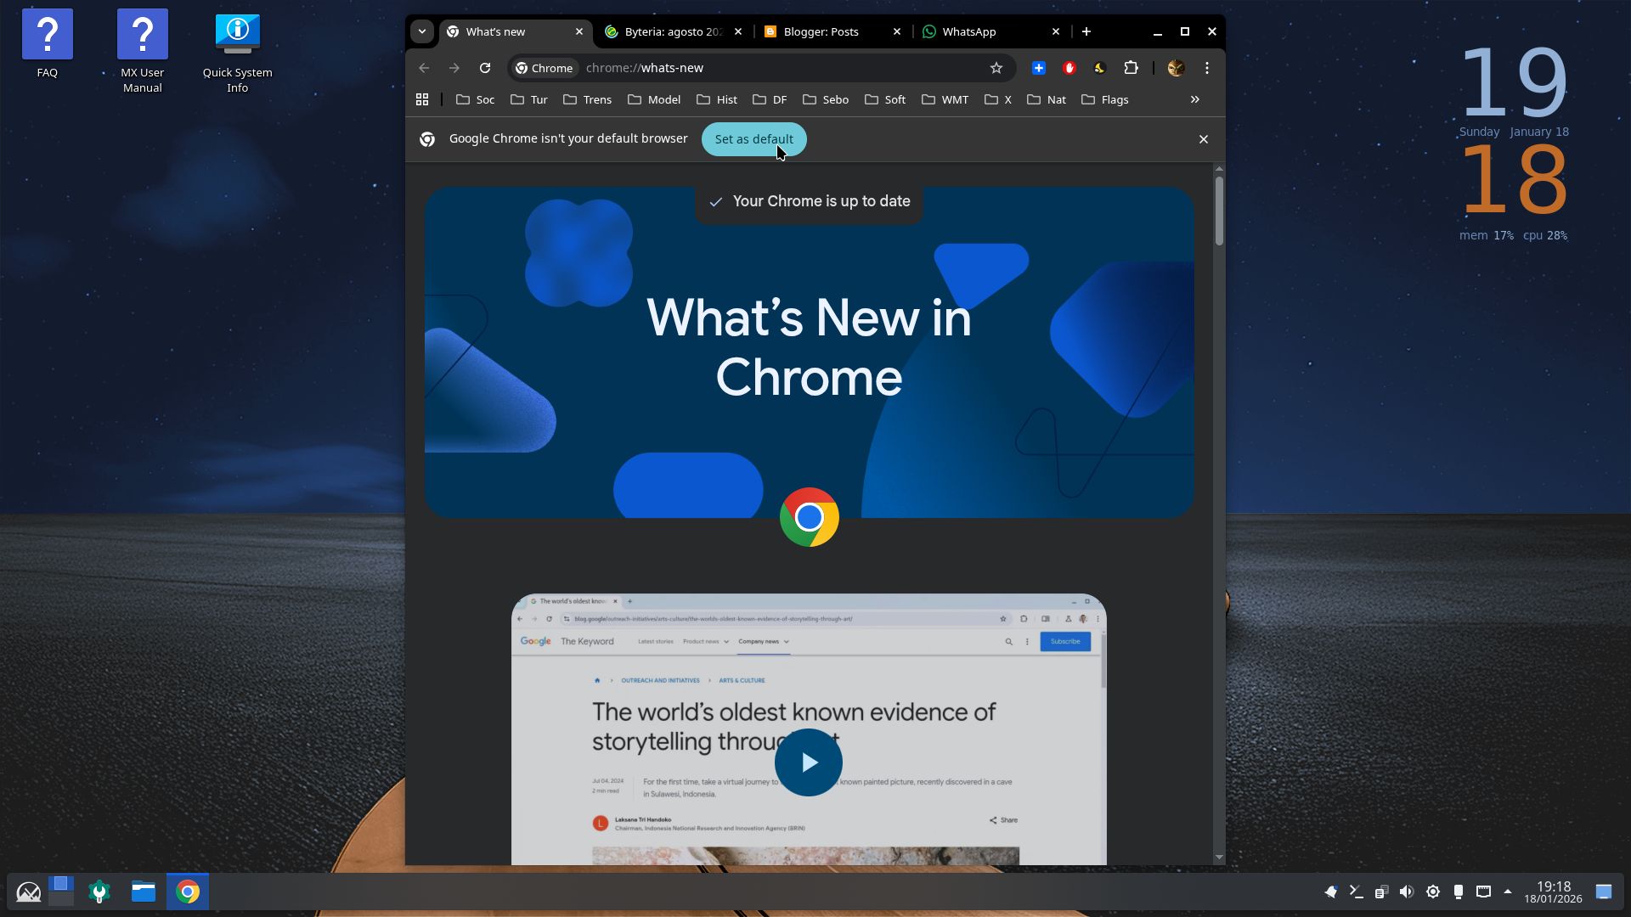This screenshot has height=917, width=1631.
Task: Open the tab search dropdown arrow
Action: [422, 31]
